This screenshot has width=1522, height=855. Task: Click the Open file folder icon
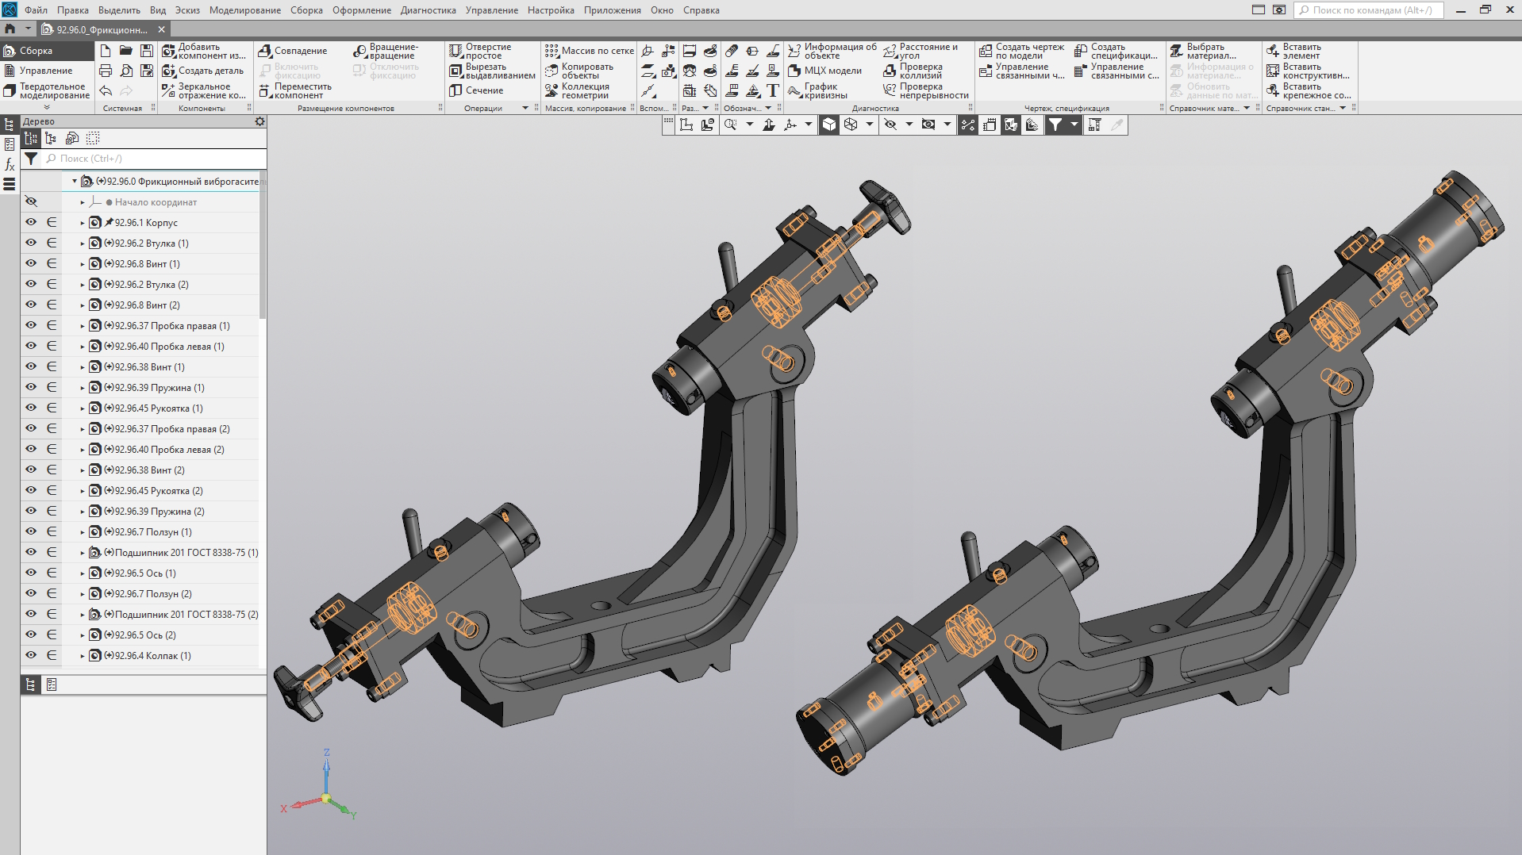coord(126,51)
